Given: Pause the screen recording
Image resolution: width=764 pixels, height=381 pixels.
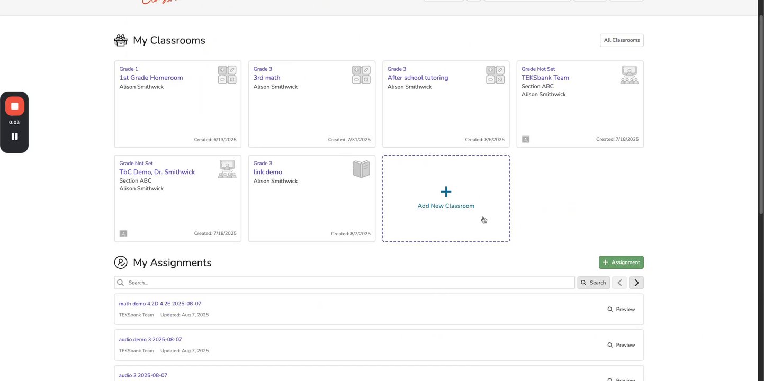Looking at the screenshot, I should [14, 137].
